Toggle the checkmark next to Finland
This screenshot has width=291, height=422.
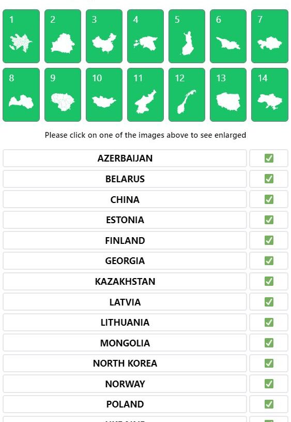[x=269, y=240]
